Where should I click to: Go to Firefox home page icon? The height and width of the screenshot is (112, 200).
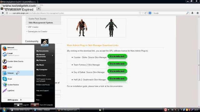click(x=197, y=13)
